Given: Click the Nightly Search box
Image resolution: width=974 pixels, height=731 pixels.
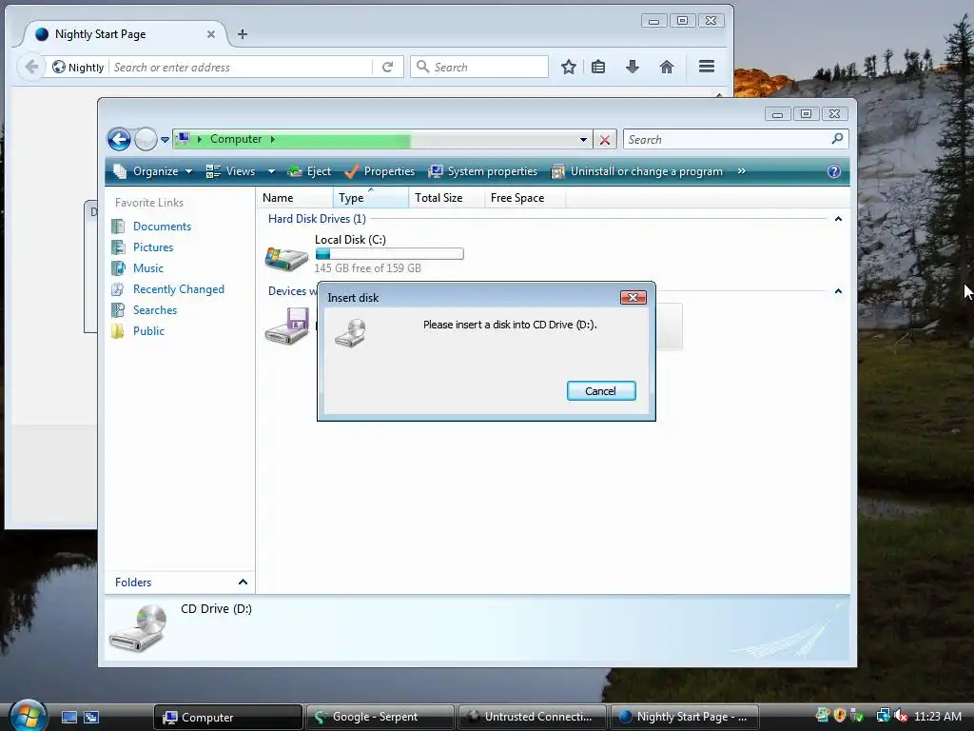Looking at the screenshot, I should click(479, 67).
